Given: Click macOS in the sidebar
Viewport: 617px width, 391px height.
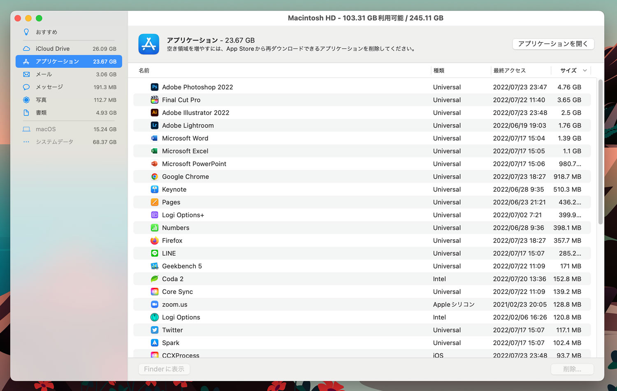Looking at the screenshot, I should click(69, 129).
